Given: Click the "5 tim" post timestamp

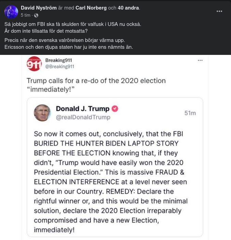Looking at the screenshot, I should coord(25,15).
